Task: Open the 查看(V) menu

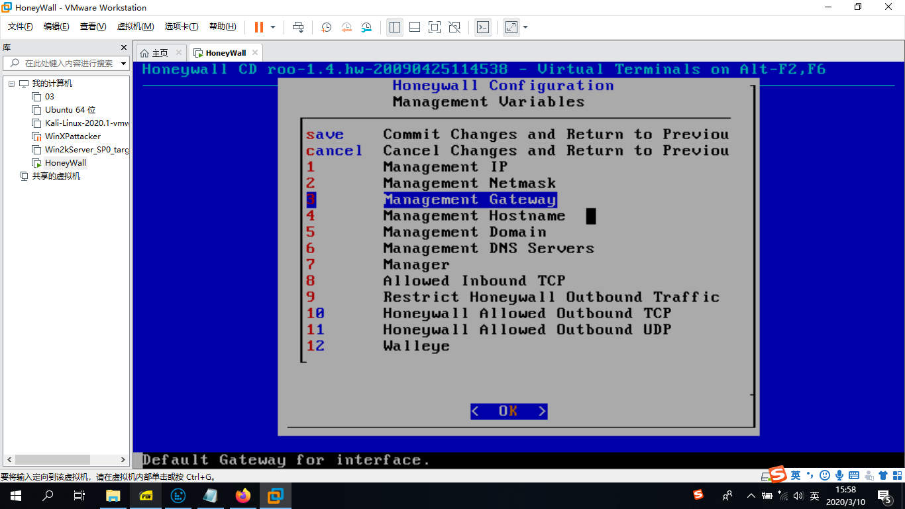Action: tap(93, 27)
